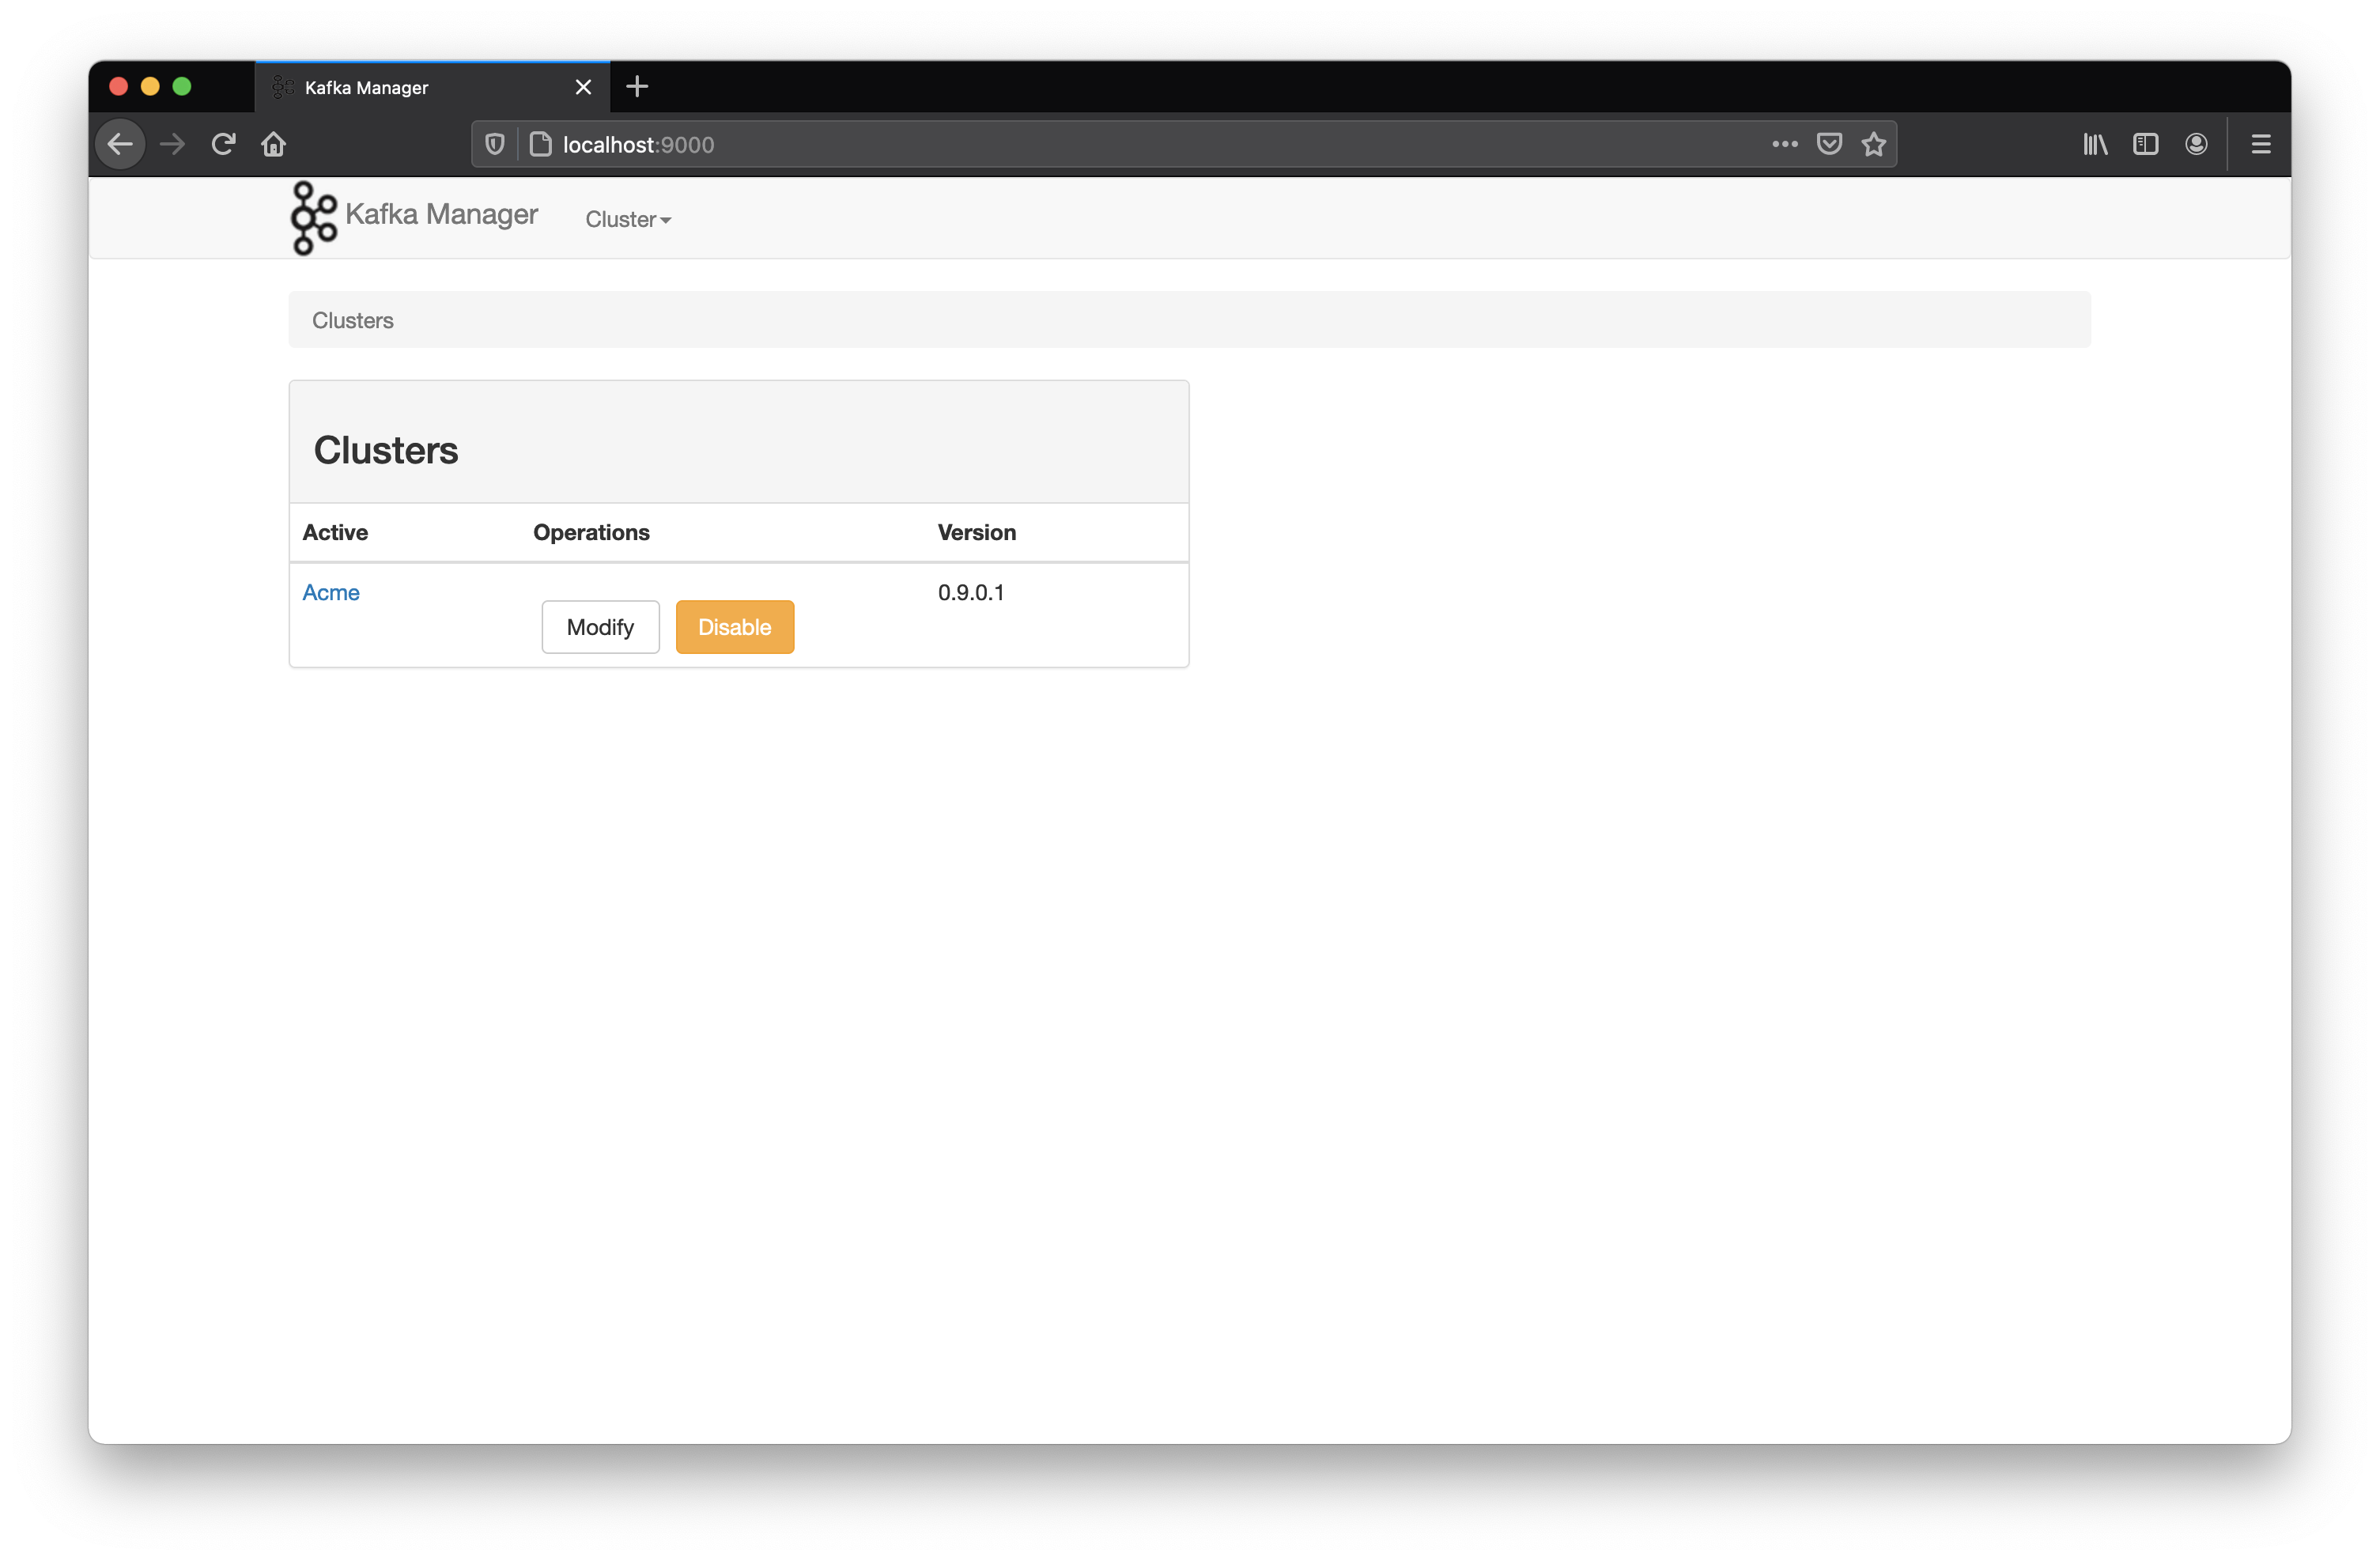
Task: Open the Firefox account avatar icon
Action: click(2196, 144)
